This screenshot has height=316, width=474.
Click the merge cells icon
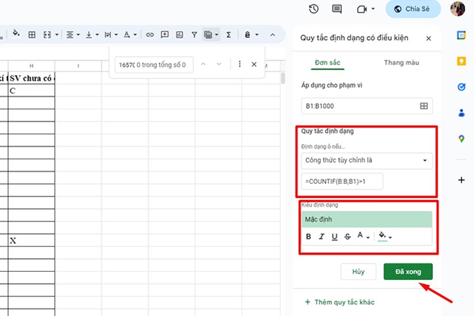(47, 35)
